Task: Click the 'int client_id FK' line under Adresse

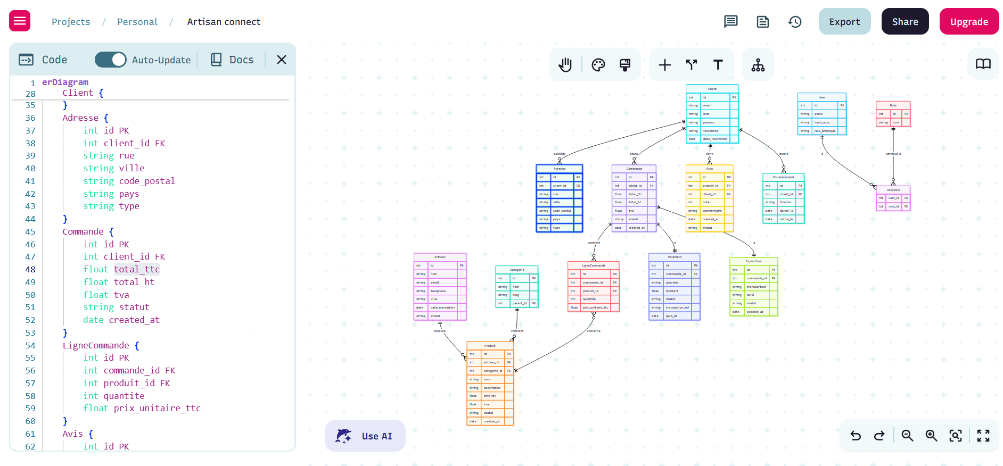Action: pyautogui.click(x=124, y=143)
